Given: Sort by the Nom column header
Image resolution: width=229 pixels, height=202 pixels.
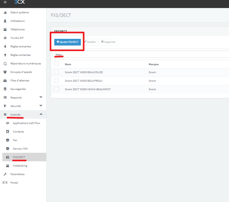Looking at the screenshot, I should [x=68, y=64].
